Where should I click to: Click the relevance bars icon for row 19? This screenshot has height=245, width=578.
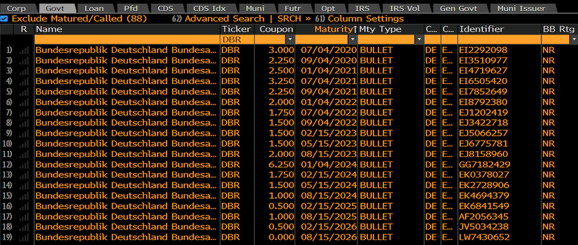(x=24, y=237)
